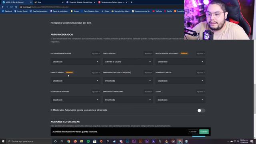
Task: Open the browser home page icon
Action: (16, 7)
